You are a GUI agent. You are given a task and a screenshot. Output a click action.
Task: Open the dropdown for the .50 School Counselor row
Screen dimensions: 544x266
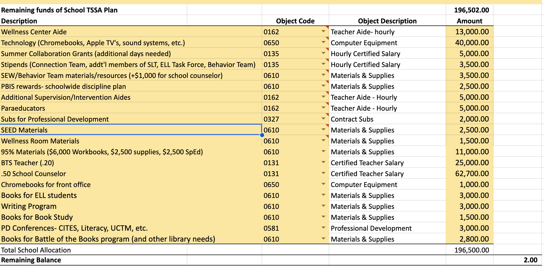click(x=323, y=173)
